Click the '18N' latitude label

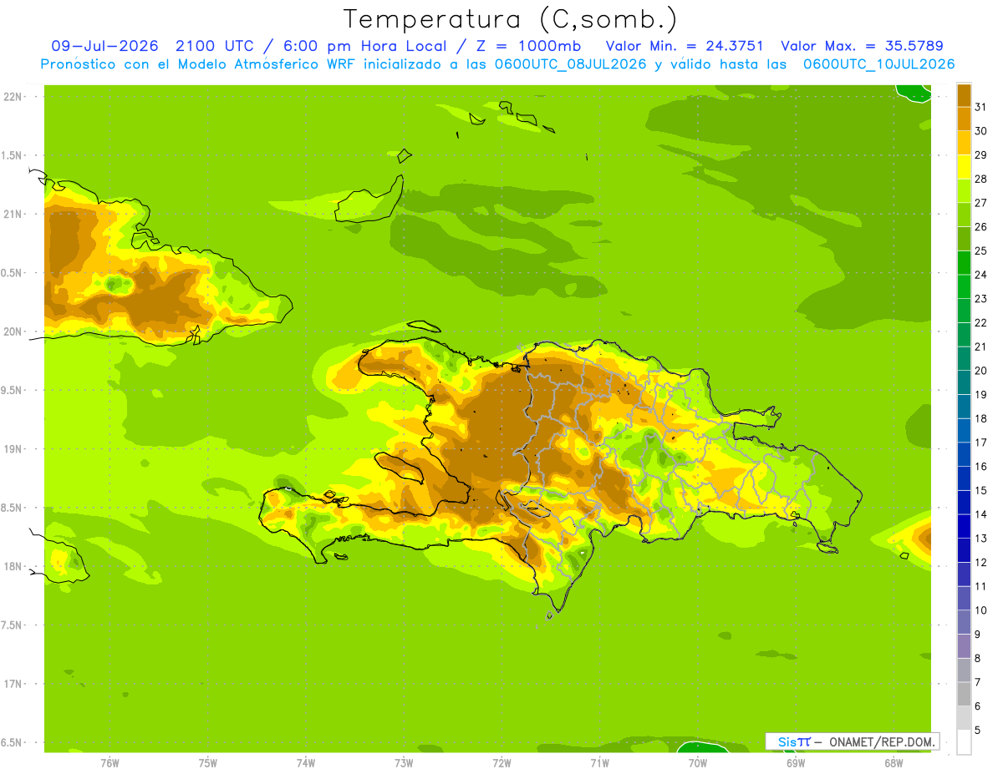point(13,566)
